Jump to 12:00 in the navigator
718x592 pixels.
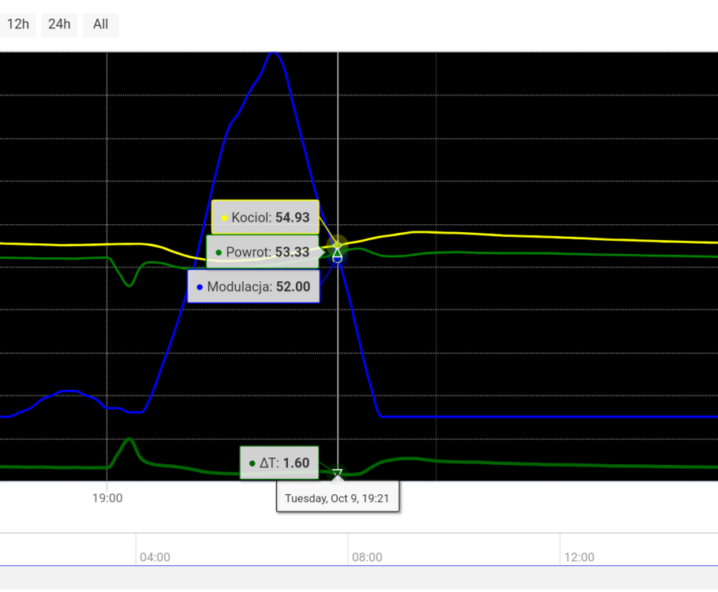(579, 557)
